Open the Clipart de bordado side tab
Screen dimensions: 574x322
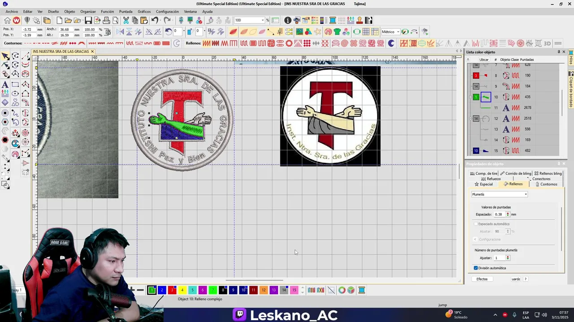click(x=571, y=89)
